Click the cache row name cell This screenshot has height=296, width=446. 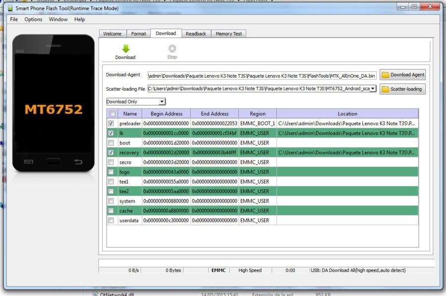130,210
